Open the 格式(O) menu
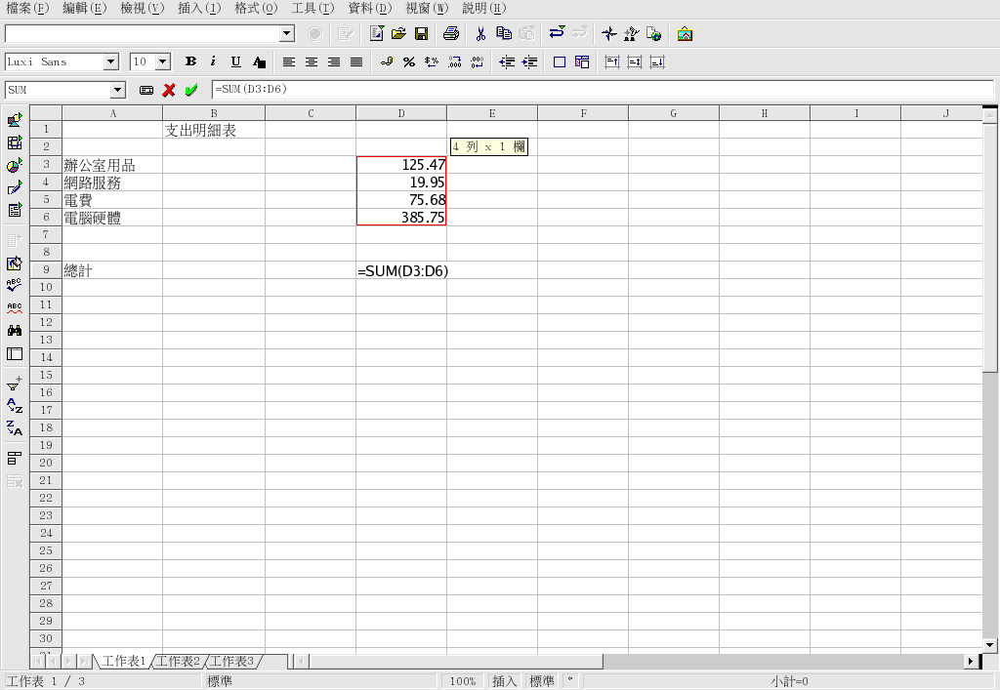The width and height of the screenshot is (1000, 690). pos(256,8)
